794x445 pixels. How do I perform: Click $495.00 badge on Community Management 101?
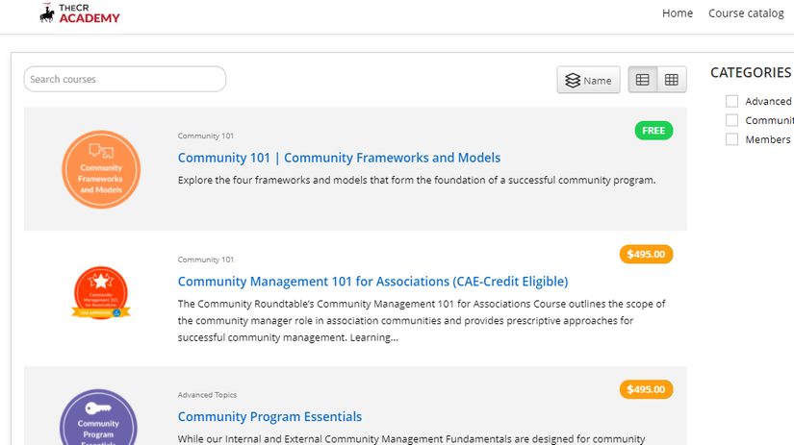(x=646, y=254)
